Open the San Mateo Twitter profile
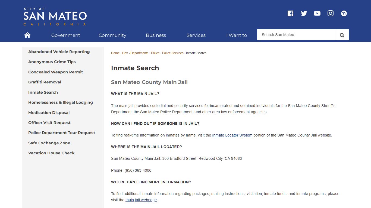 [304, 13]
